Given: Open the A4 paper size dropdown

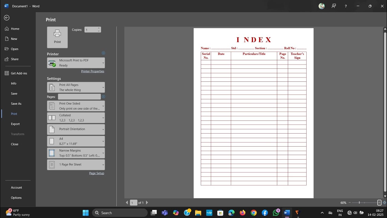Looking at the screenshot, I should pyautogui.click(x=76, y=141).
